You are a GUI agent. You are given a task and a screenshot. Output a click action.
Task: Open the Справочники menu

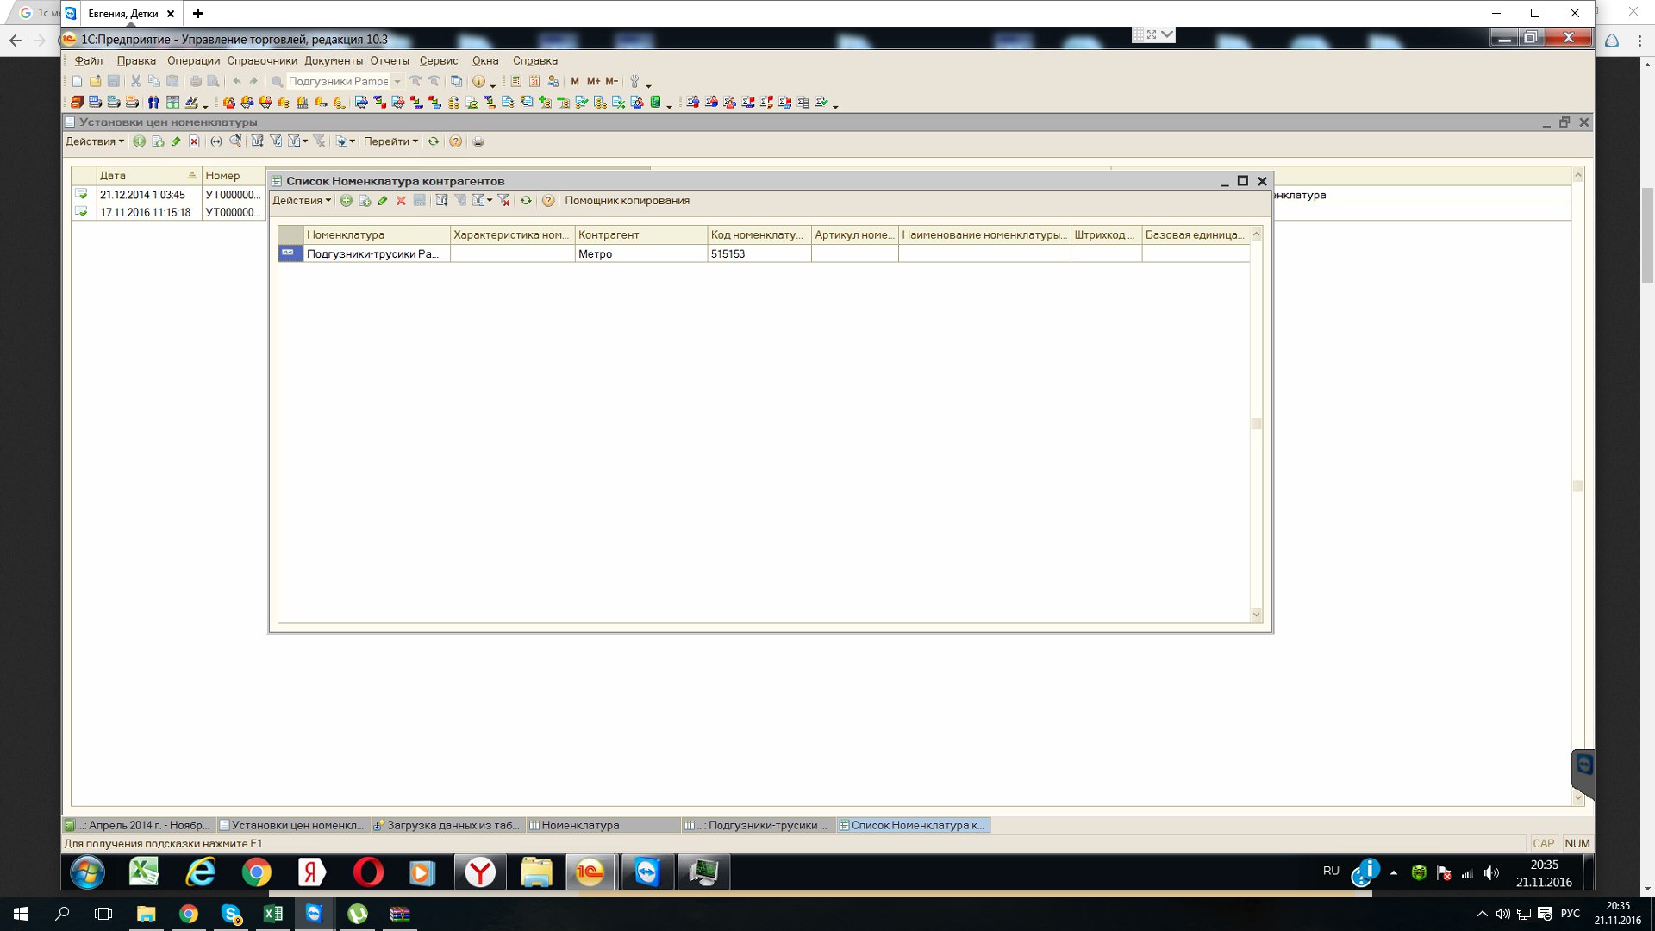[x=262, y=60]
